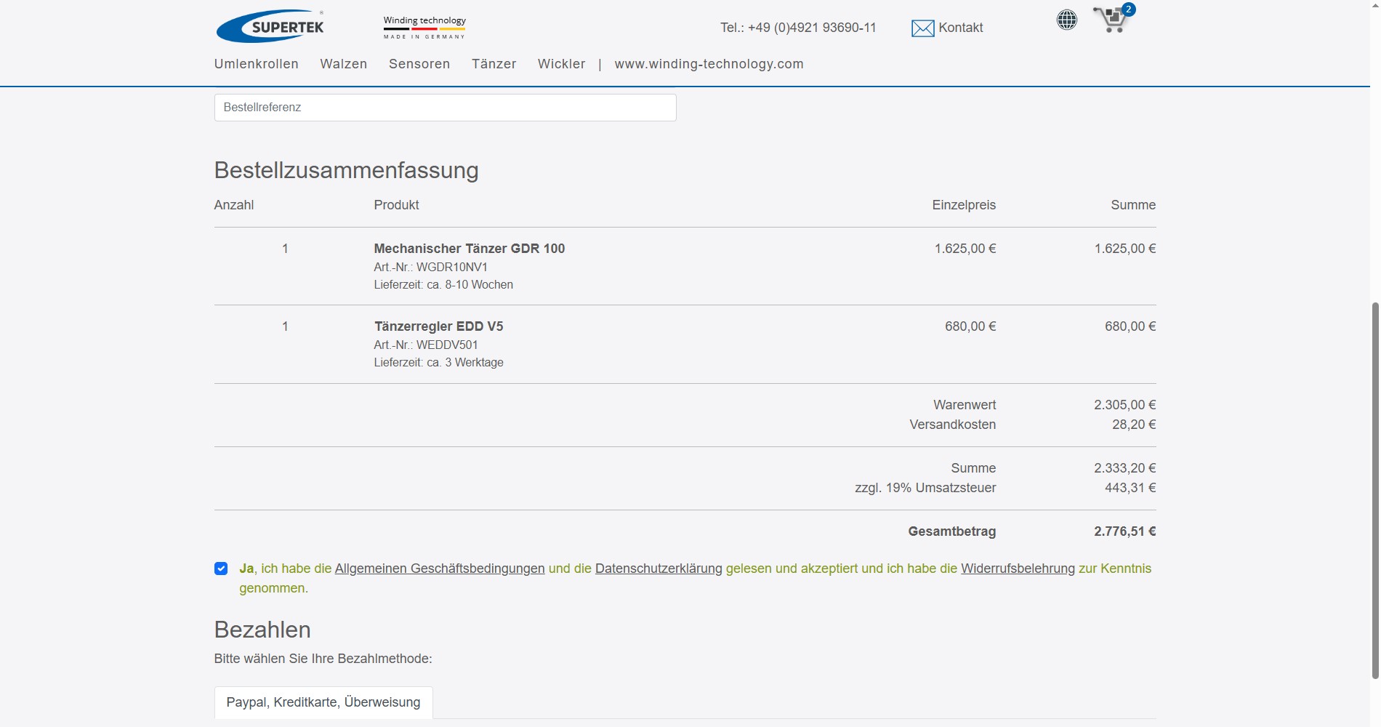Image resolution: width=1381 pixels, height=727 pixels.
Task: Click the Kontakt envelope icon
Action: coord(922,28)
